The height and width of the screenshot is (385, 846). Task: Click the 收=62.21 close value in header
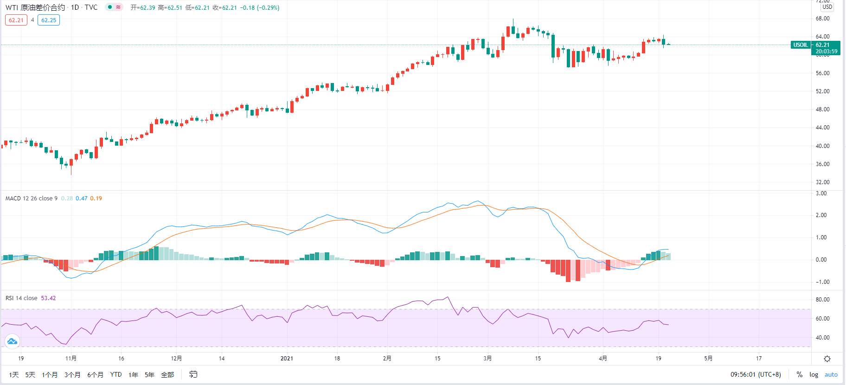tap(224, 7)
